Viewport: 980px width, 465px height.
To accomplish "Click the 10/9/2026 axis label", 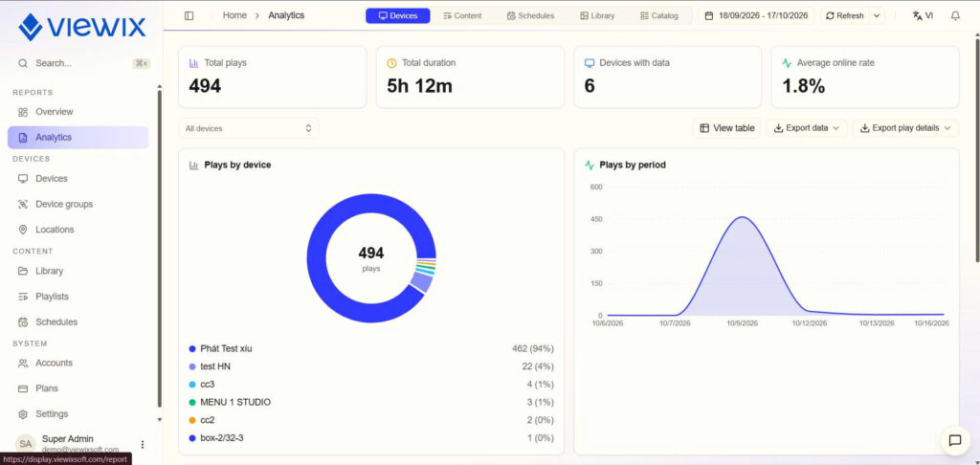I will 741,323.
